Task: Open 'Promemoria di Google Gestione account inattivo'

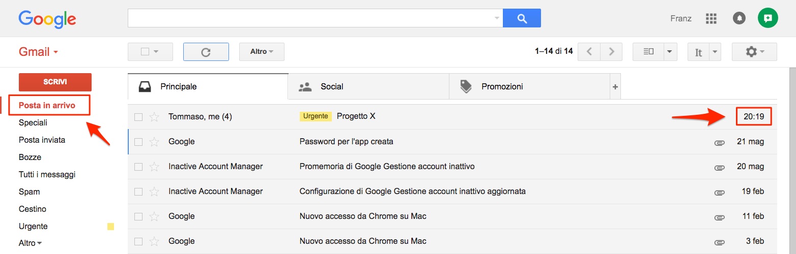Action: 387,167
